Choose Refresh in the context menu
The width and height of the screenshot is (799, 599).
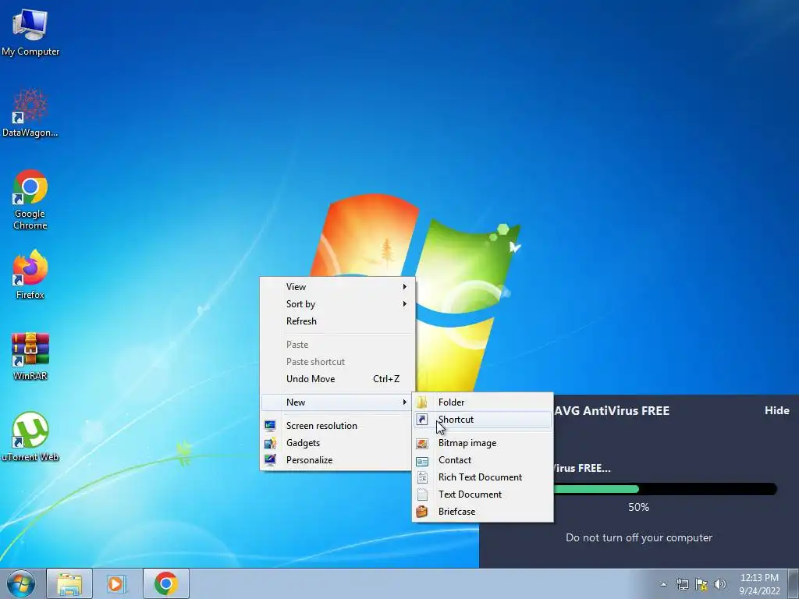tap(337, 321)
